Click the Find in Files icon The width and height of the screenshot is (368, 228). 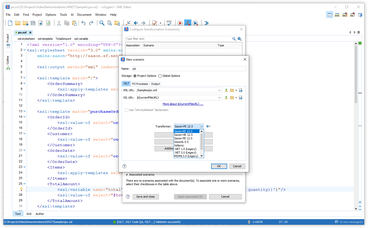pyautogui.click(x=110, y=23)
